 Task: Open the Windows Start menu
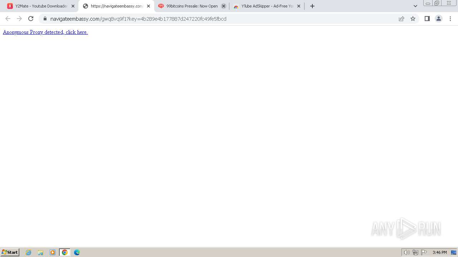pyautogui.click(x=10, y=252)
